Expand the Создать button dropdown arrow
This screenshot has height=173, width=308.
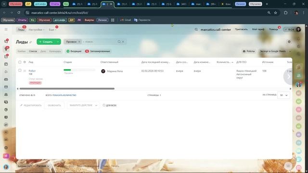pos(58,42)
